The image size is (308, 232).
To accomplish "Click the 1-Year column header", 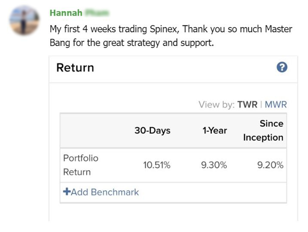I will [215, 131].
